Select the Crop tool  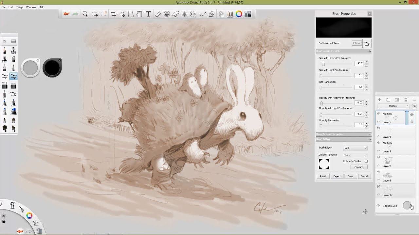114,14
